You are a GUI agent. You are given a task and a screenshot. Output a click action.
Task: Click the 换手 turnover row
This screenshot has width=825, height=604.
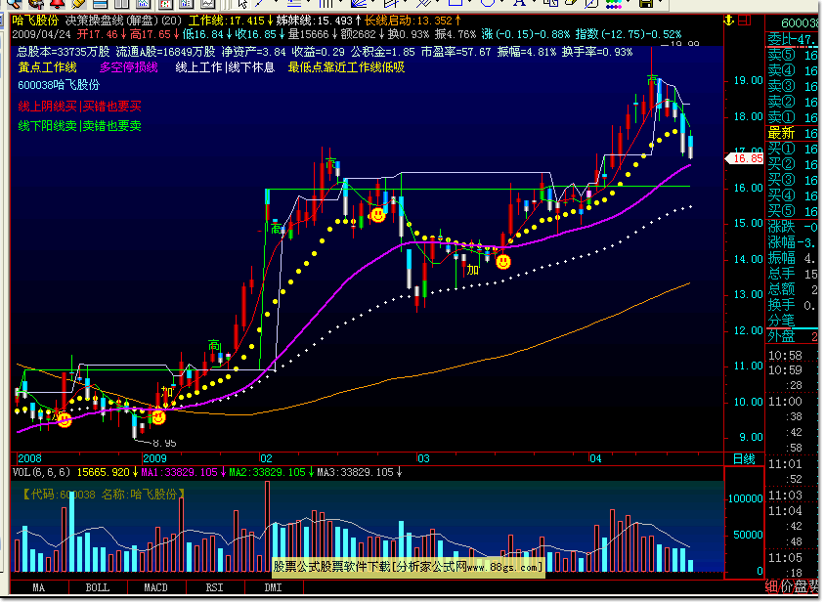[x=793, y=305]
